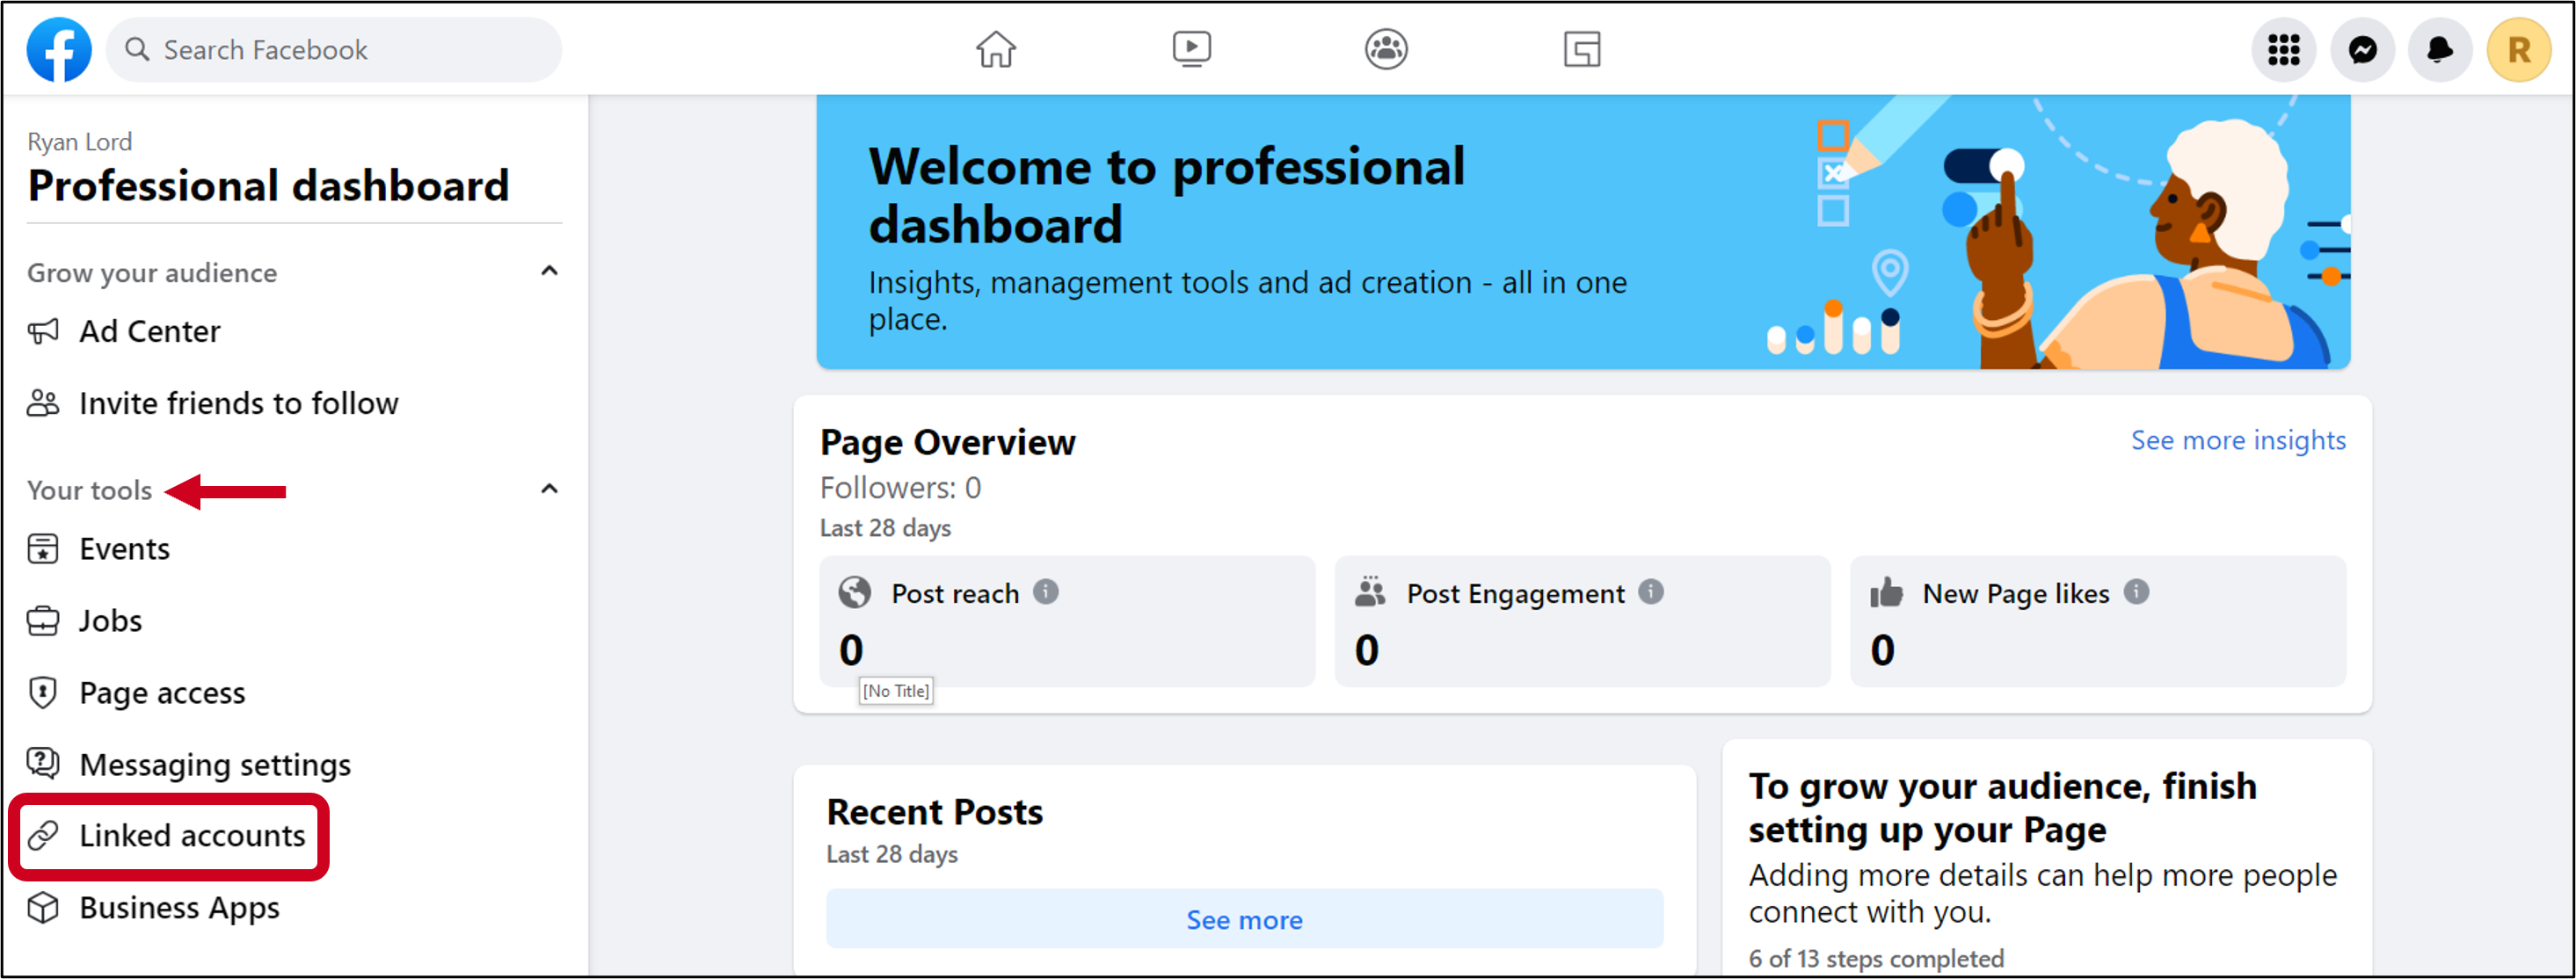Click the Jobs briefcase icon
Image resolution: width=2576 pixels, height=979 pixels.
(x=43, y=620)
